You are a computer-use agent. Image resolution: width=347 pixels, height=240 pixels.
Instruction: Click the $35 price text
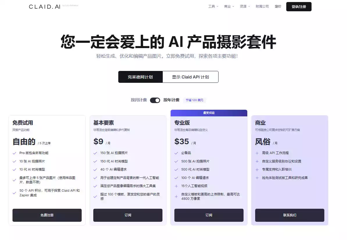pos(182,141)
